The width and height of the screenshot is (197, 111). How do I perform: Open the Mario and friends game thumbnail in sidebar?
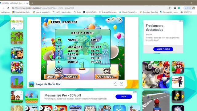pyautogui.click(x=17, y=67)
